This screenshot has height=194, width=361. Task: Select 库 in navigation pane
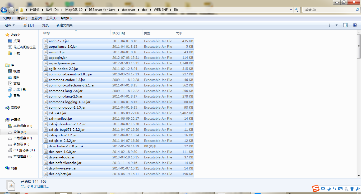[x=12, y=65]
